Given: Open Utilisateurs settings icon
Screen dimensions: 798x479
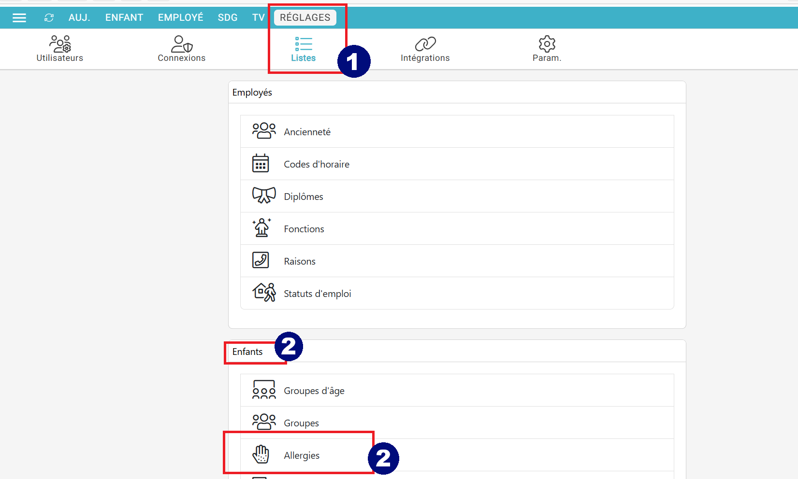Looking at the screenshot, I should click(60, 44).
